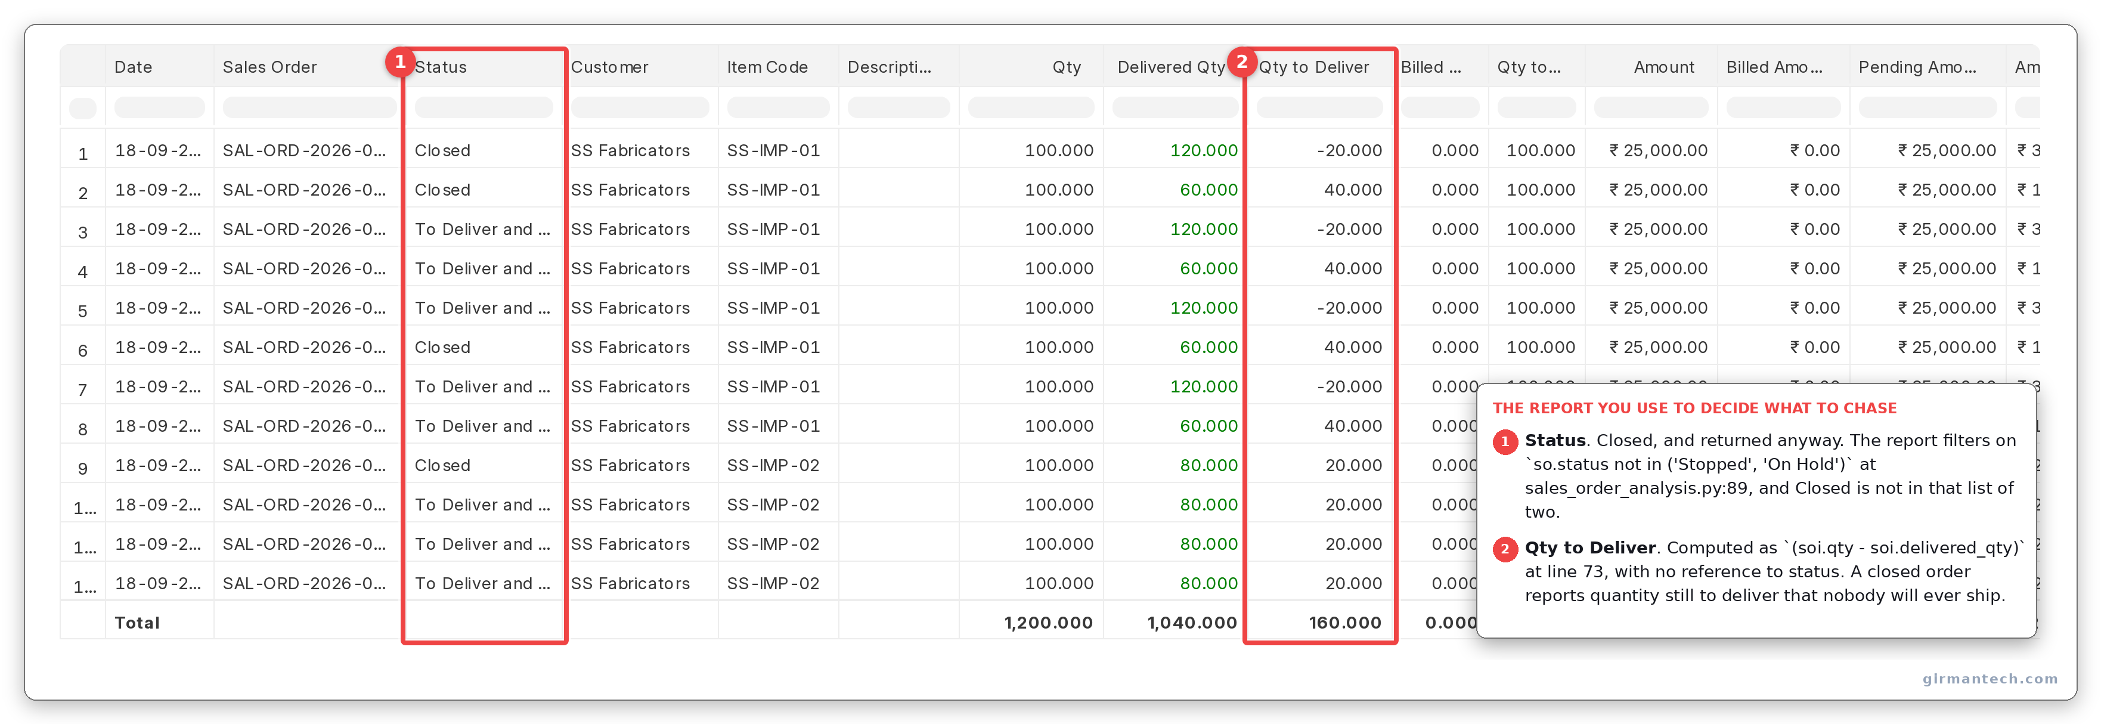Click the Amount column header
Viewport: 2101px width, 724px height.
pos(1663,67)
